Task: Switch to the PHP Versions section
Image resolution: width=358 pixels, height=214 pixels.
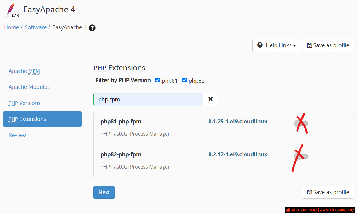Action: pyautogui.click(x=24, y=103)
